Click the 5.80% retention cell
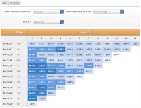The height and width of the screenshot is (108, 141). click(x=79, y=77)
